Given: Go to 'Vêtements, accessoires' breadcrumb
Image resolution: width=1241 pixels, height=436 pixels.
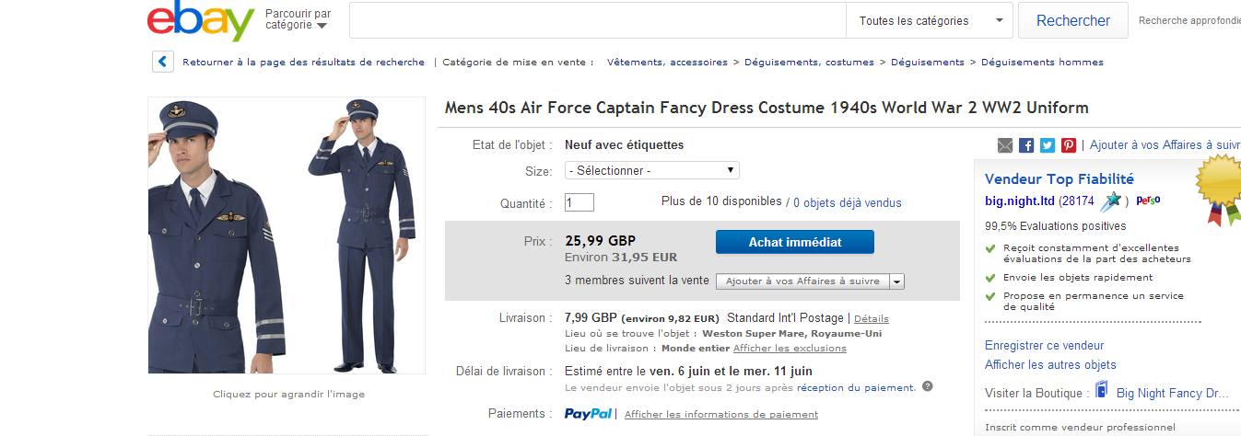Looking at the screenshot, I should coord(667,63).
